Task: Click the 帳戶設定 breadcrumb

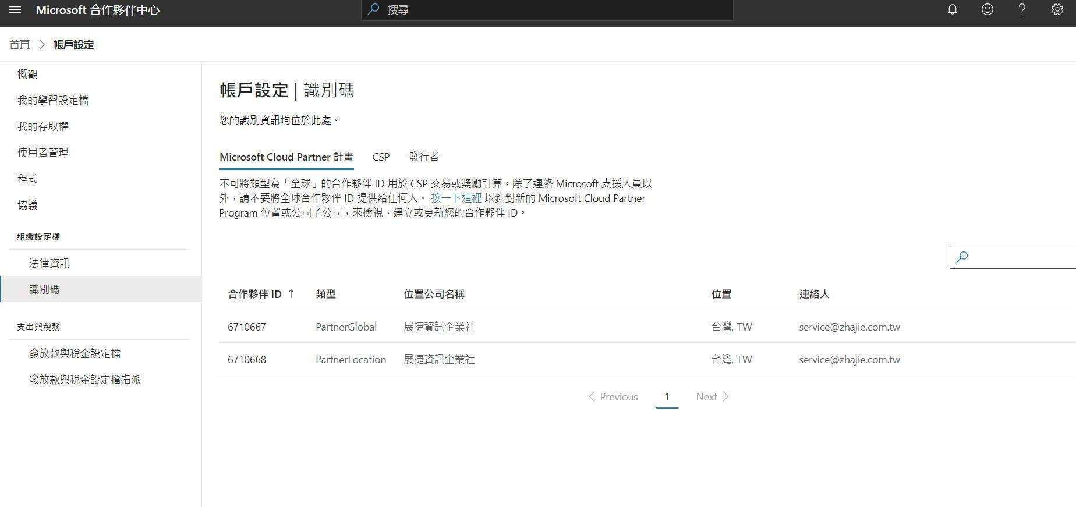Action: tap(73, 44)
